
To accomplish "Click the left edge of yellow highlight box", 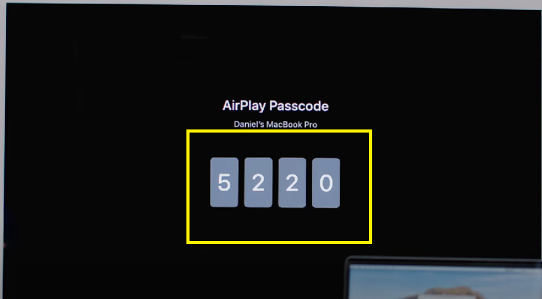I will pyautogui.click(x=188, y=187).
